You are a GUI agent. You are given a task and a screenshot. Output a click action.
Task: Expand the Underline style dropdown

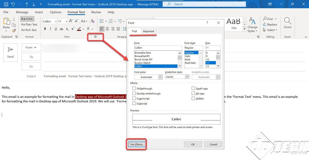point(177,77)
